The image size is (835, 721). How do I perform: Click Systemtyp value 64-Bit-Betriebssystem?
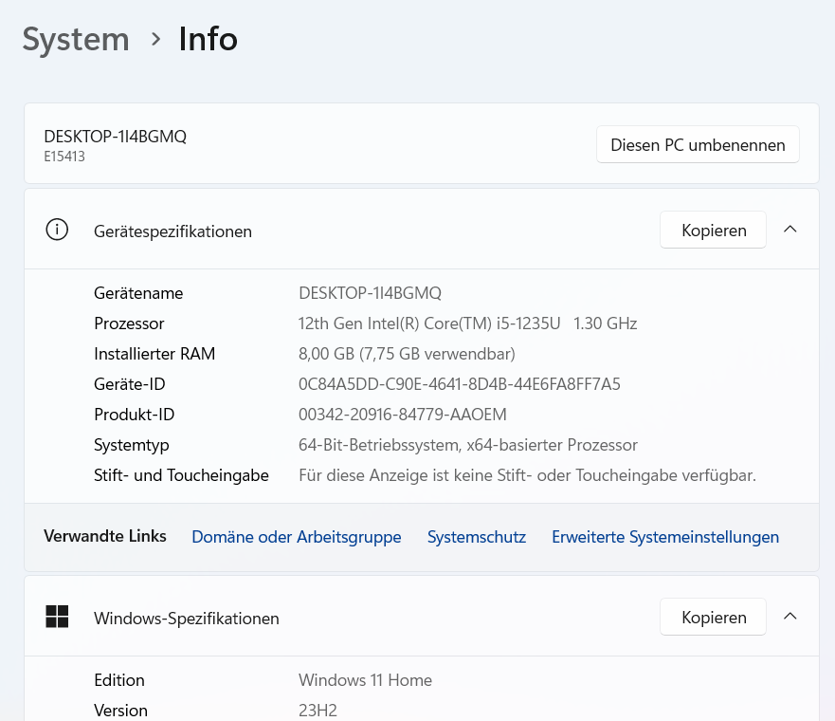point(467,445)
